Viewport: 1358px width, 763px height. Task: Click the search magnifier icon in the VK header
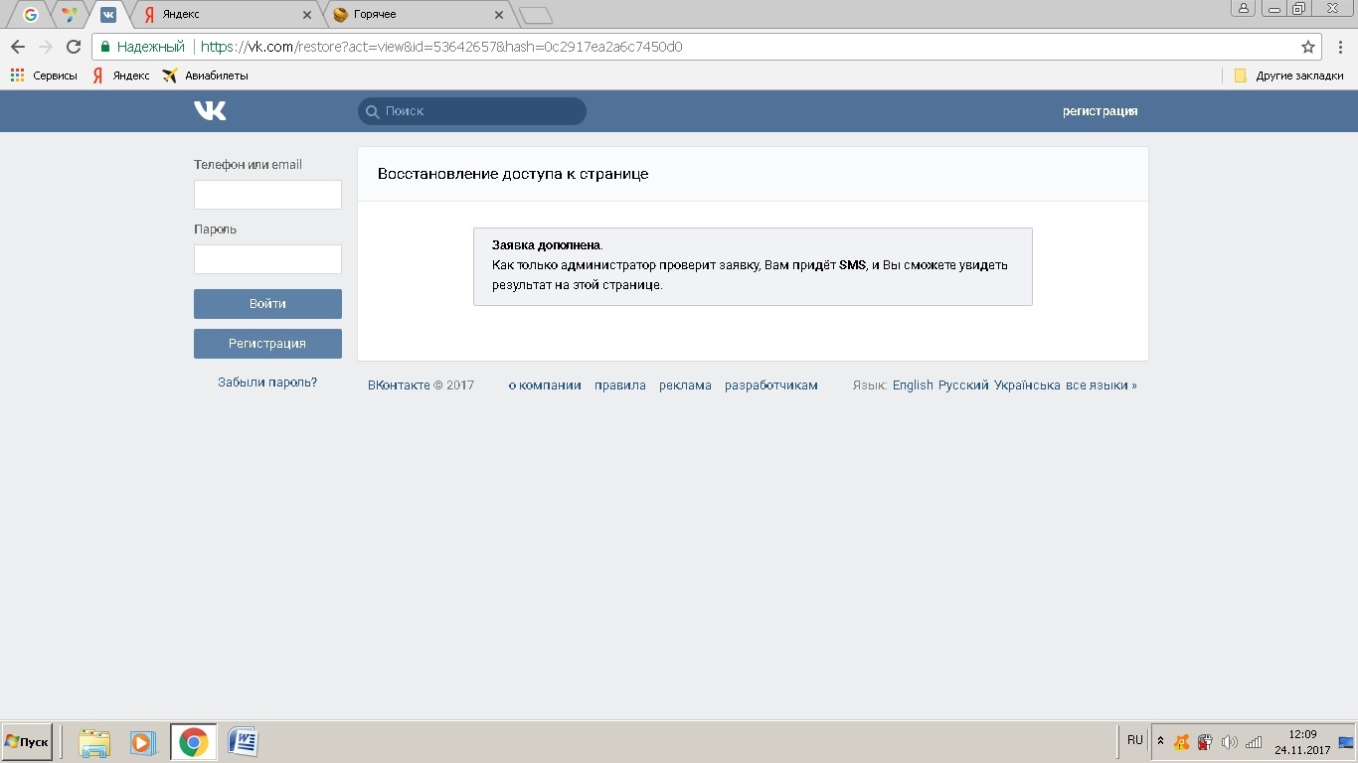373,111
